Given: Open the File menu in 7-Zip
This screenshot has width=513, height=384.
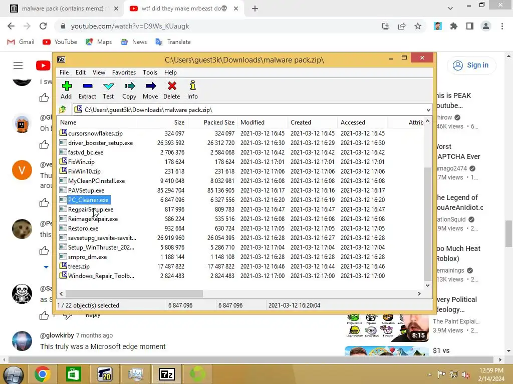Looking at the screenshot, I should [64, 72].
